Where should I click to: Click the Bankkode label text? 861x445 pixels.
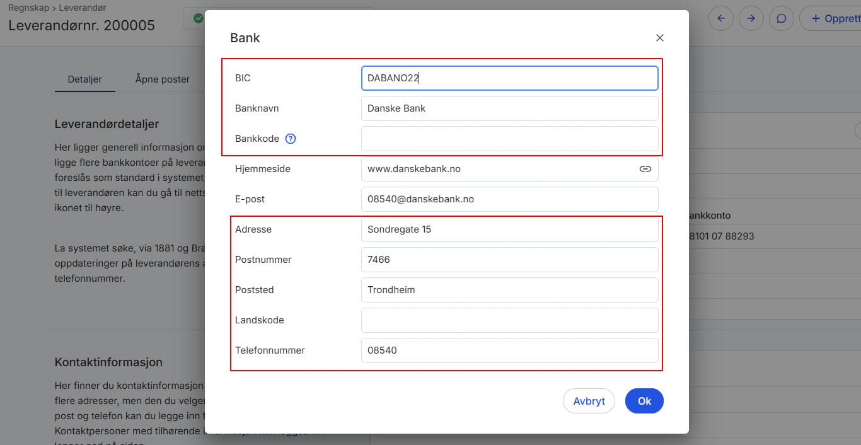[257, 139]
